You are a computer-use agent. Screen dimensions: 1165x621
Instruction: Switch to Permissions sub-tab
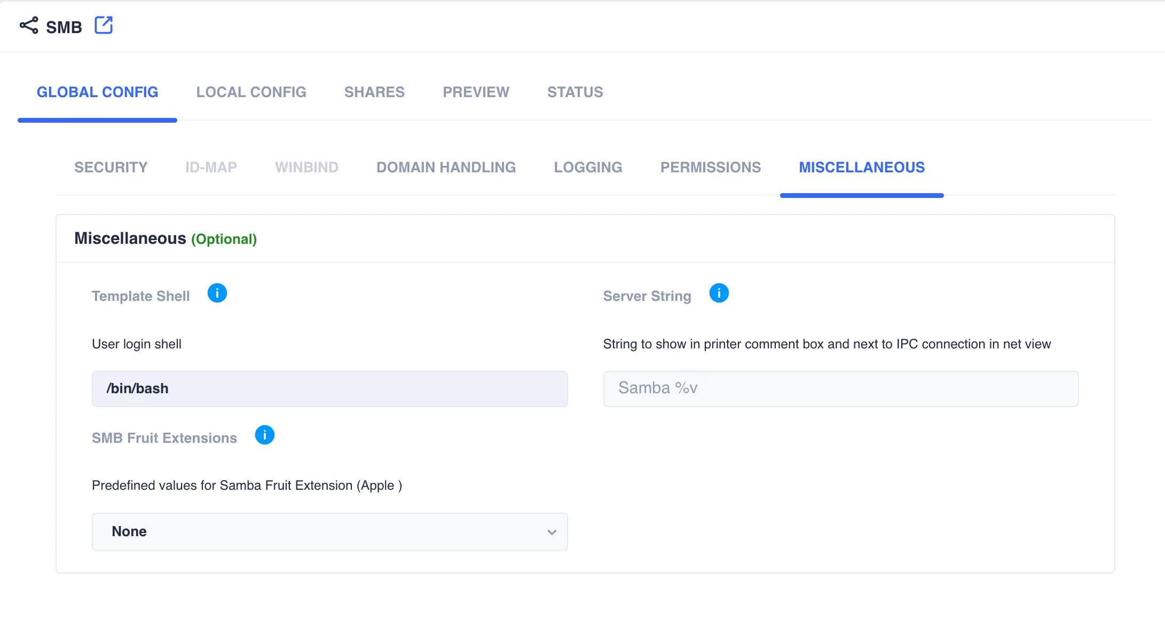710,167
